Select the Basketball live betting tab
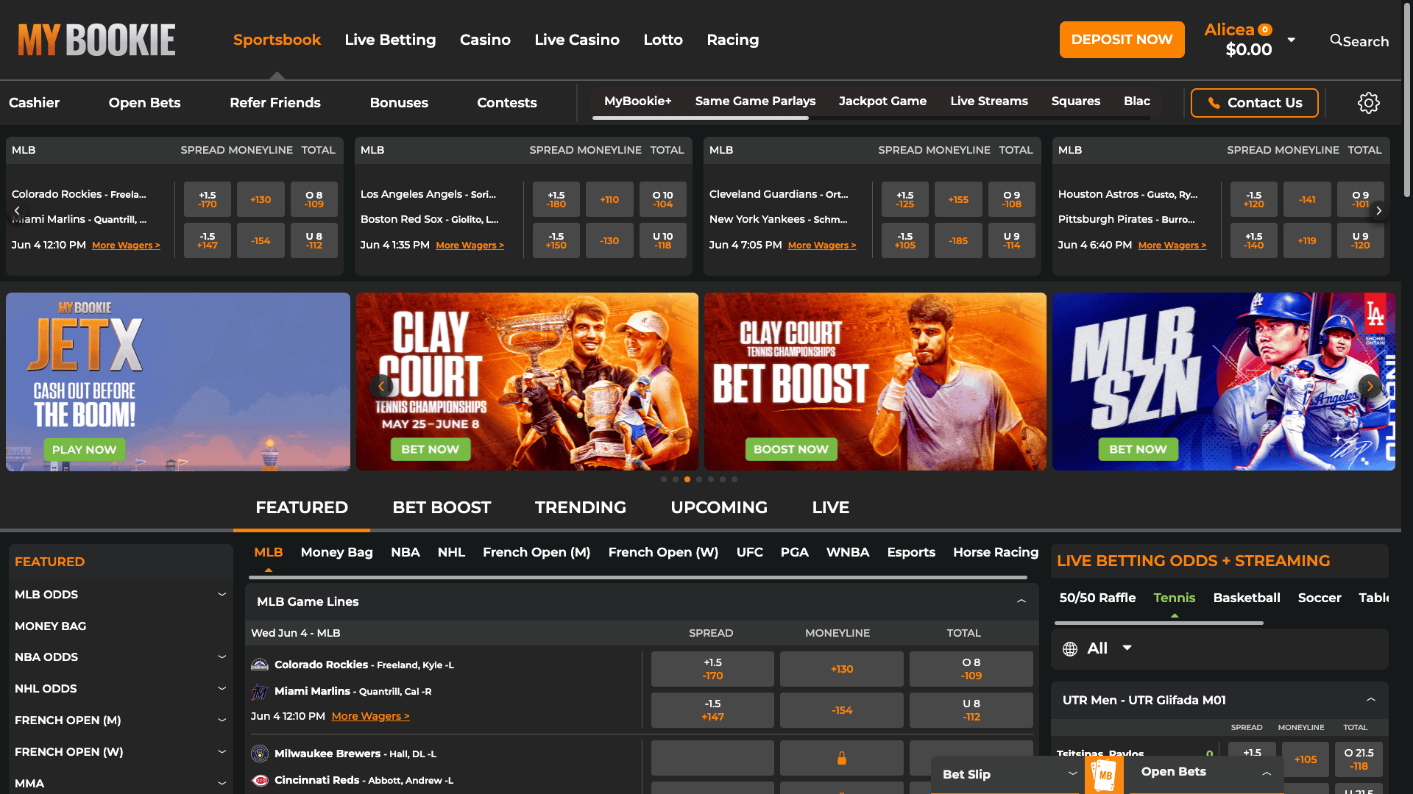This screenshot has width=1413, height=794. pyautogui.click(x=1247, y=598)
